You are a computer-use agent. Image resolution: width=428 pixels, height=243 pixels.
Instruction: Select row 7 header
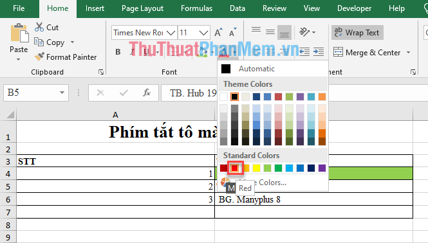click(8, 212)
